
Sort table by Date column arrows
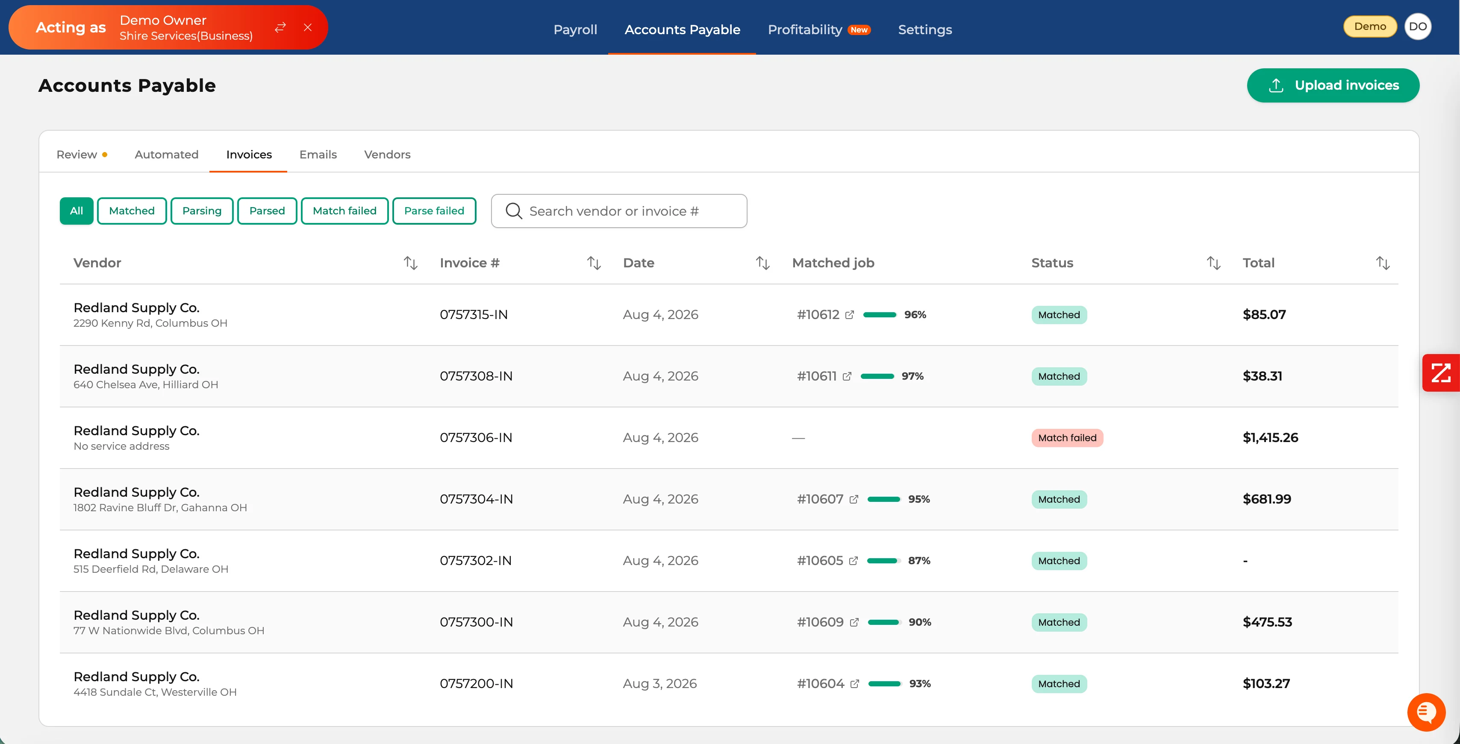(x=762, y=263)
